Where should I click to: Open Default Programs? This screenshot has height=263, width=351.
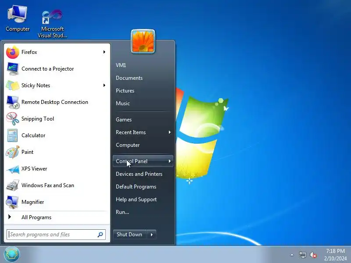(136, 187)
